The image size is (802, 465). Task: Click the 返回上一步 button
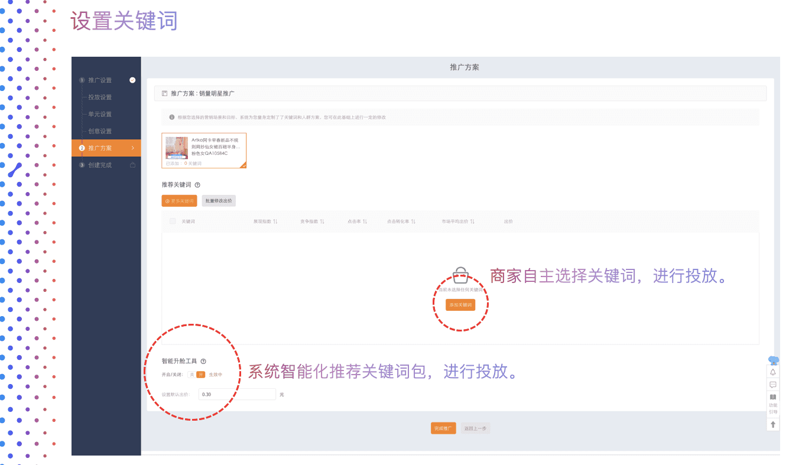476,428
